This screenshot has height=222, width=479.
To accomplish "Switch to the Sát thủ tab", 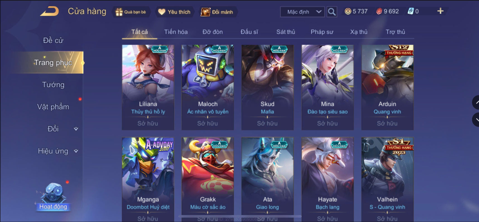I will pyautogui.click(x=286, y=32).
